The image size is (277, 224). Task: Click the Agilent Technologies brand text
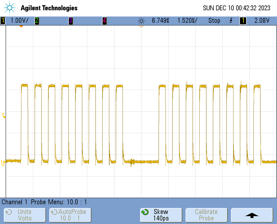pyautogui.click(x=49, y=8)
